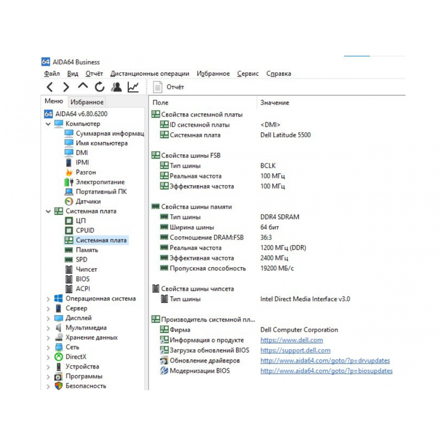Select the Пропускная способность row

pyautogui.click(x=227, y=268)
